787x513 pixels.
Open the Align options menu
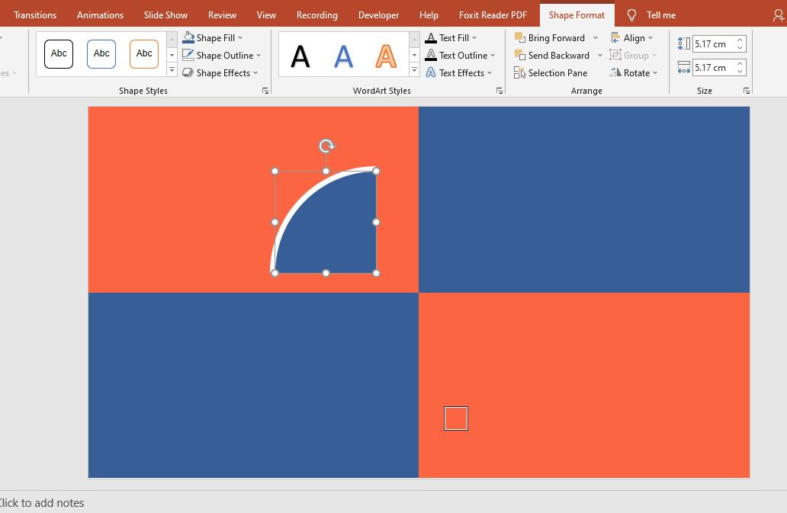click(x=634, y=37)
